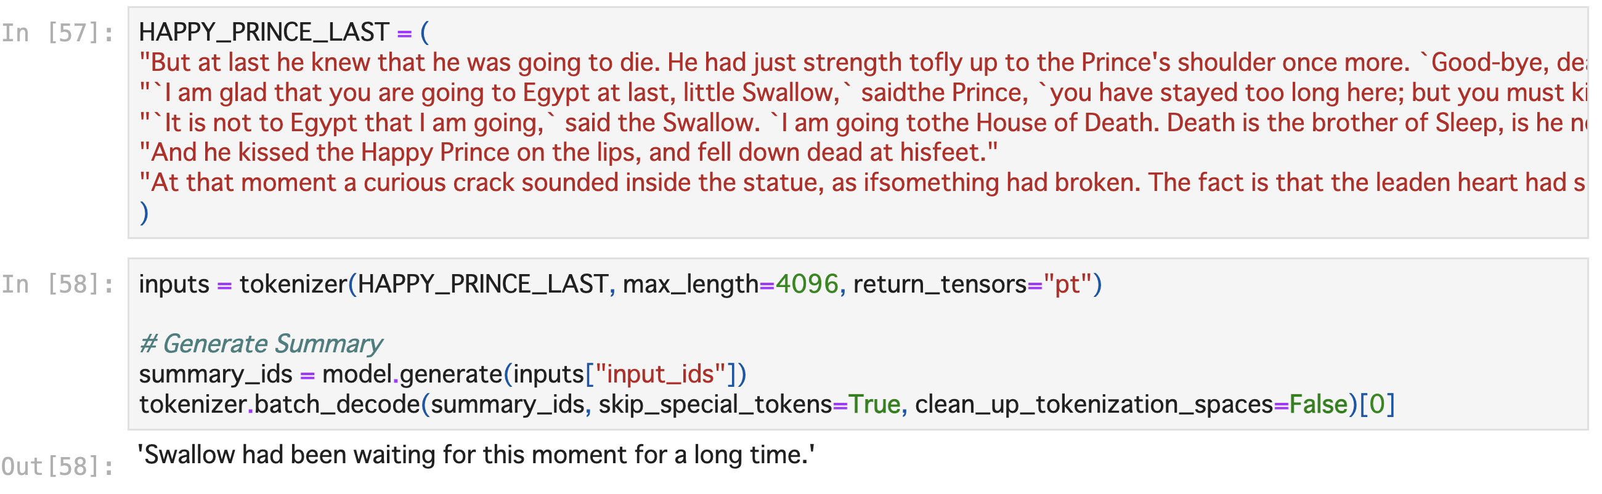Click the # Generate Summary comment
The height and width of the screenshot is (494, 1602).
click(x=261, y=344)
